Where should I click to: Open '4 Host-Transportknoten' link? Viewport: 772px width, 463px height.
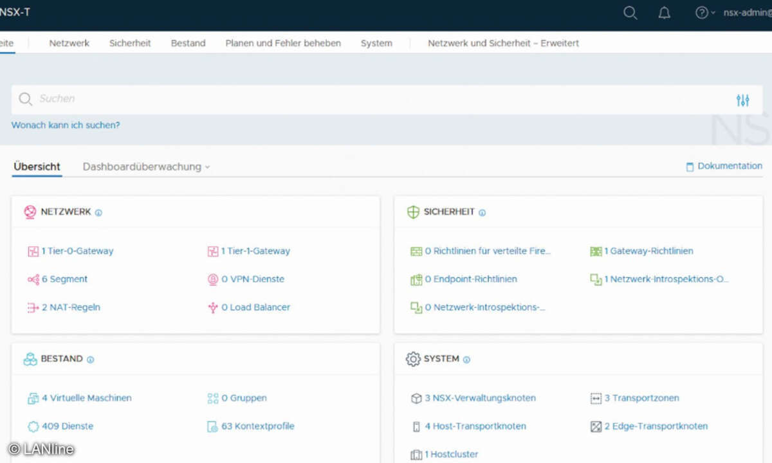point(475,426)
